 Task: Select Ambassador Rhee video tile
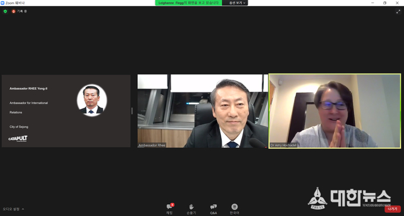pyautogui.click(x=203, y=111)
